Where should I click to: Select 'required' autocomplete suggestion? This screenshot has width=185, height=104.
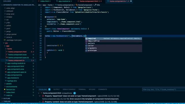coord(114,38)
